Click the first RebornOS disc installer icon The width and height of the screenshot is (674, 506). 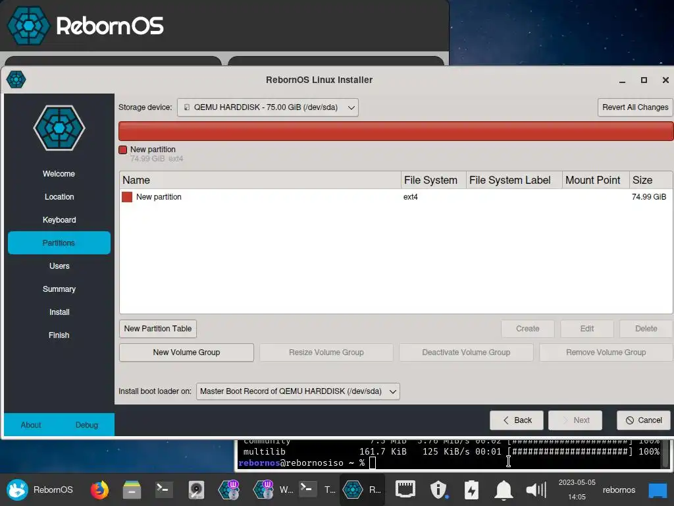tap(228, 490)
